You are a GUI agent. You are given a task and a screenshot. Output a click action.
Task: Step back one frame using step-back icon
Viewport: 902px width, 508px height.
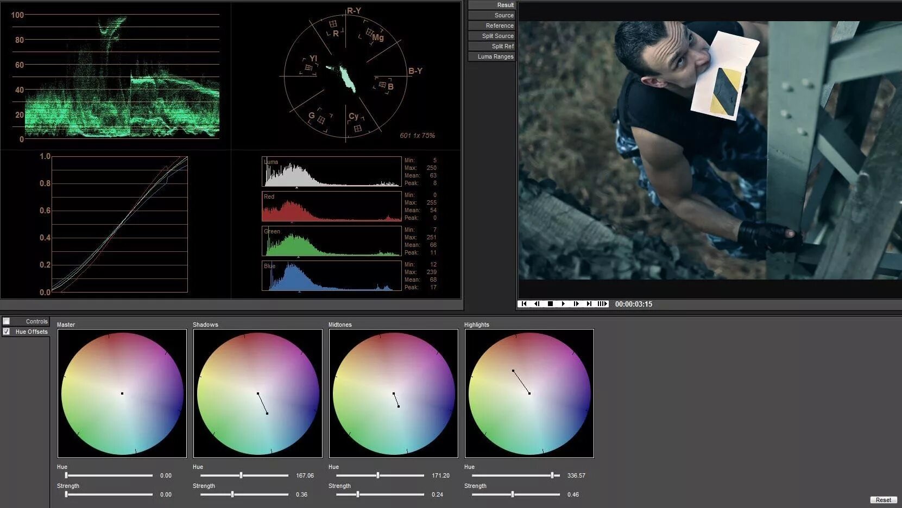(x=537, y=304)
